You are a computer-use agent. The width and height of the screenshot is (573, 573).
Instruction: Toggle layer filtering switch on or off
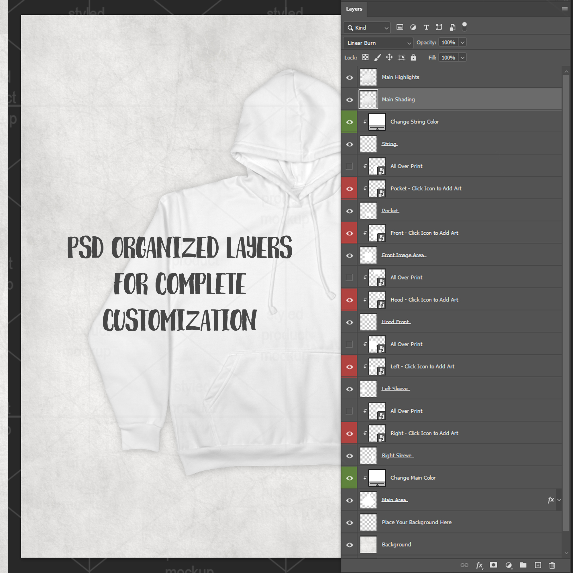464,27
